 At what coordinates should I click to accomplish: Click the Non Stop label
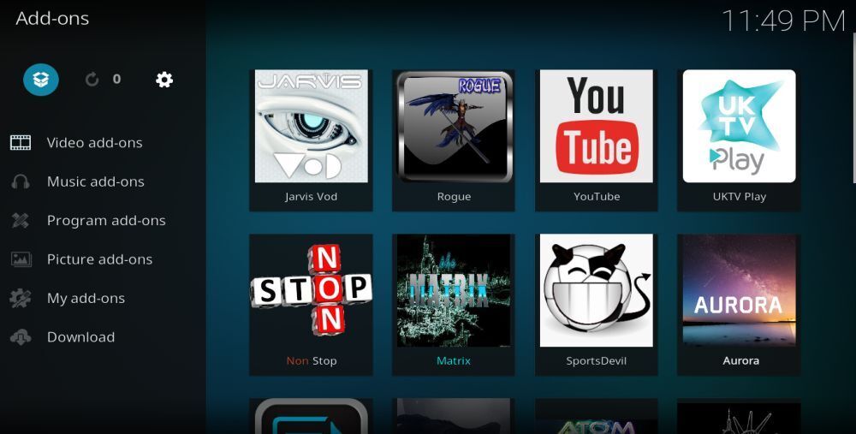click(312, 361)
